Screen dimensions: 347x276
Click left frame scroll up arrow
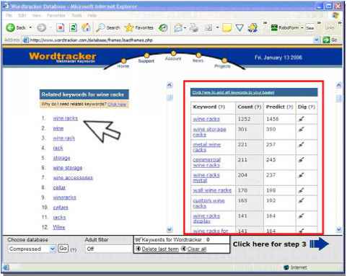[170, 85]
